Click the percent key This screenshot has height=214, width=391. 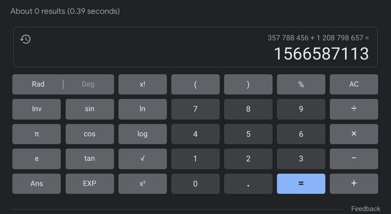pos(301,84)
